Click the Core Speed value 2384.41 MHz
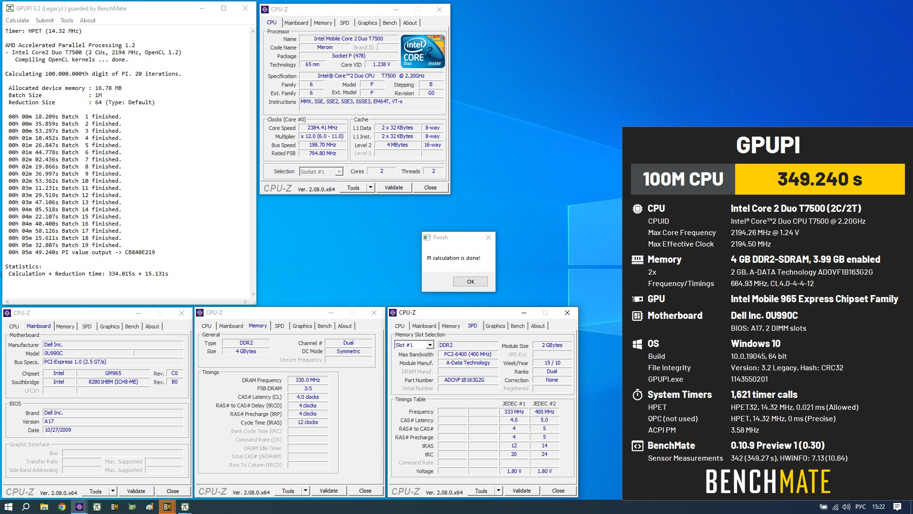Viewport: 913px width, 514px height. [x=322, y=128]
